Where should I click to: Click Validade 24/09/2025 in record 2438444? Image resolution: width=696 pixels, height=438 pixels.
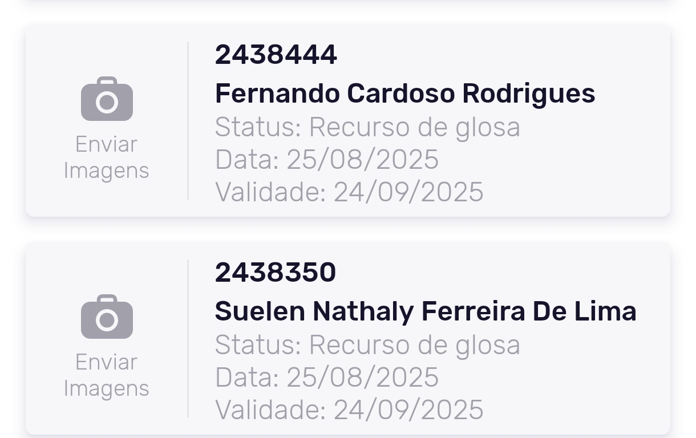click(349, 192)
